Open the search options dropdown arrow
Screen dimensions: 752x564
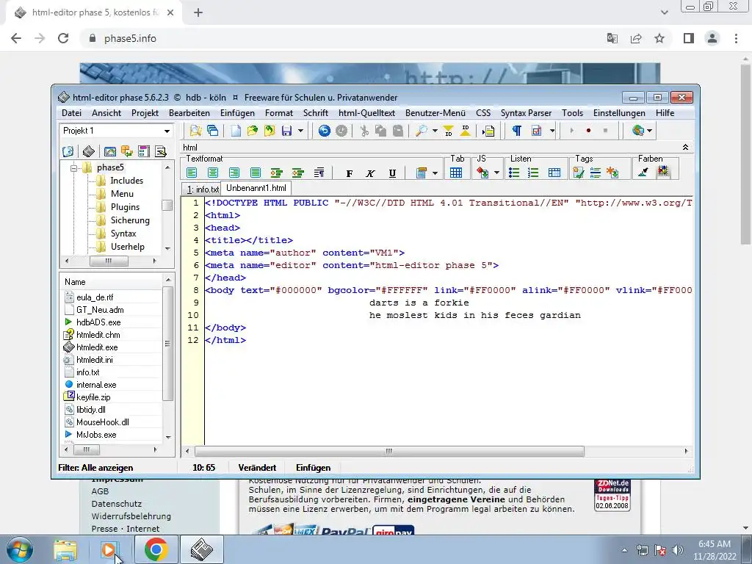click(x=435, y=131)
